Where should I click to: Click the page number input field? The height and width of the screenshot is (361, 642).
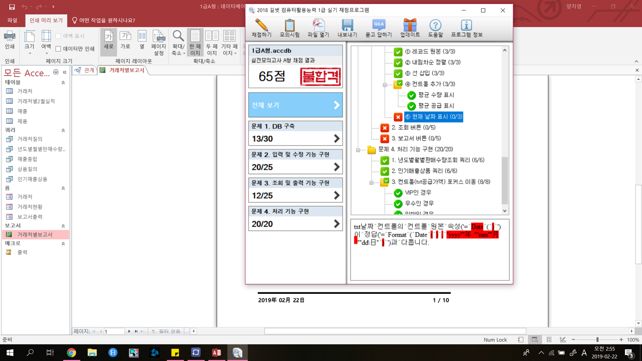point(114,331)
